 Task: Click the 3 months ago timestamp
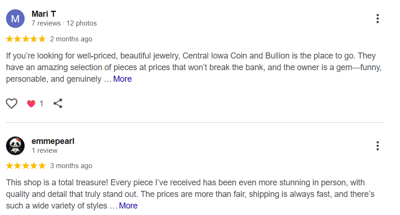point(71,166)
